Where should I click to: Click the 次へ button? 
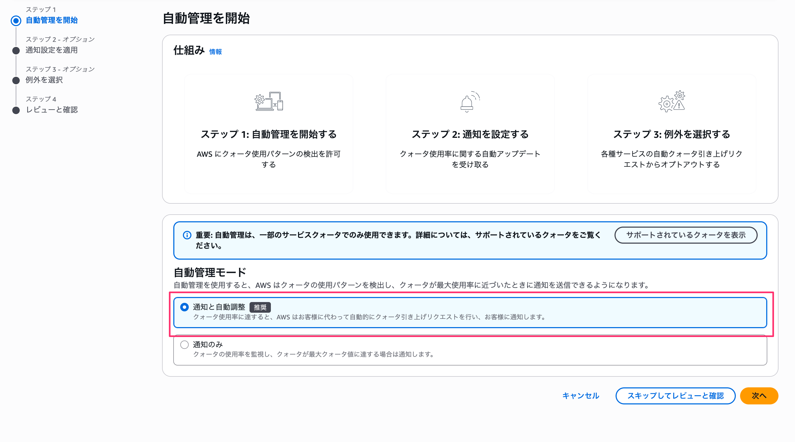click(x=759, y=396)
